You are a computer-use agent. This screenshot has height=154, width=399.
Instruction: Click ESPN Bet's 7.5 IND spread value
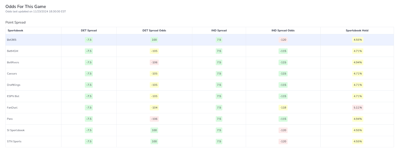(219, 96)
